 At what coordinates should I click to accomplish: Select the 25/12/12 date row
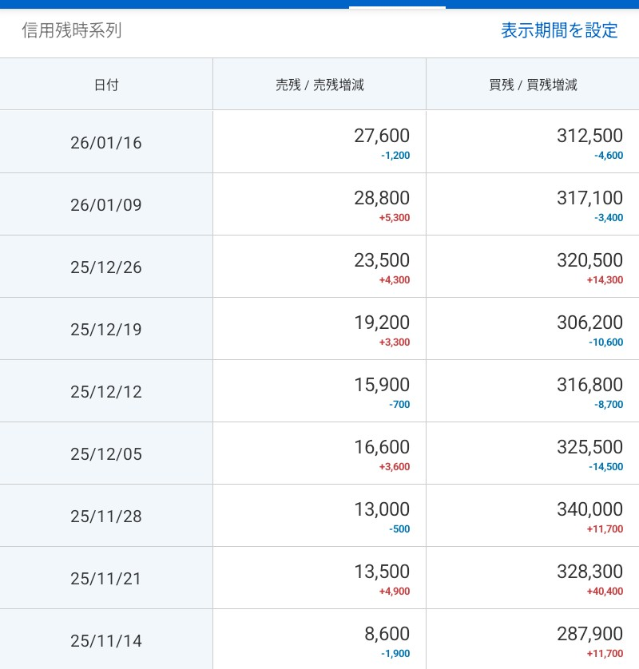pos(106,392)
